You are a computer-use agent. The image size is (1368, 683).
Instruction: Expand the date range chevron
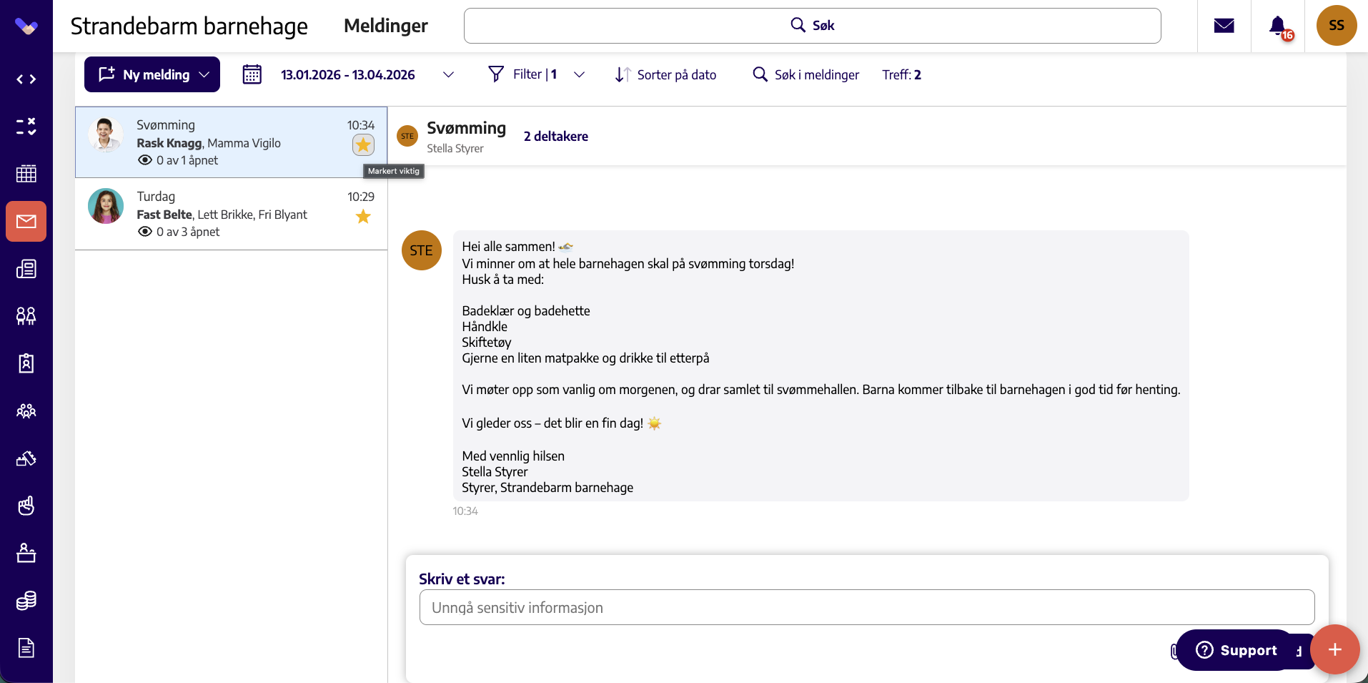(448, 75)
